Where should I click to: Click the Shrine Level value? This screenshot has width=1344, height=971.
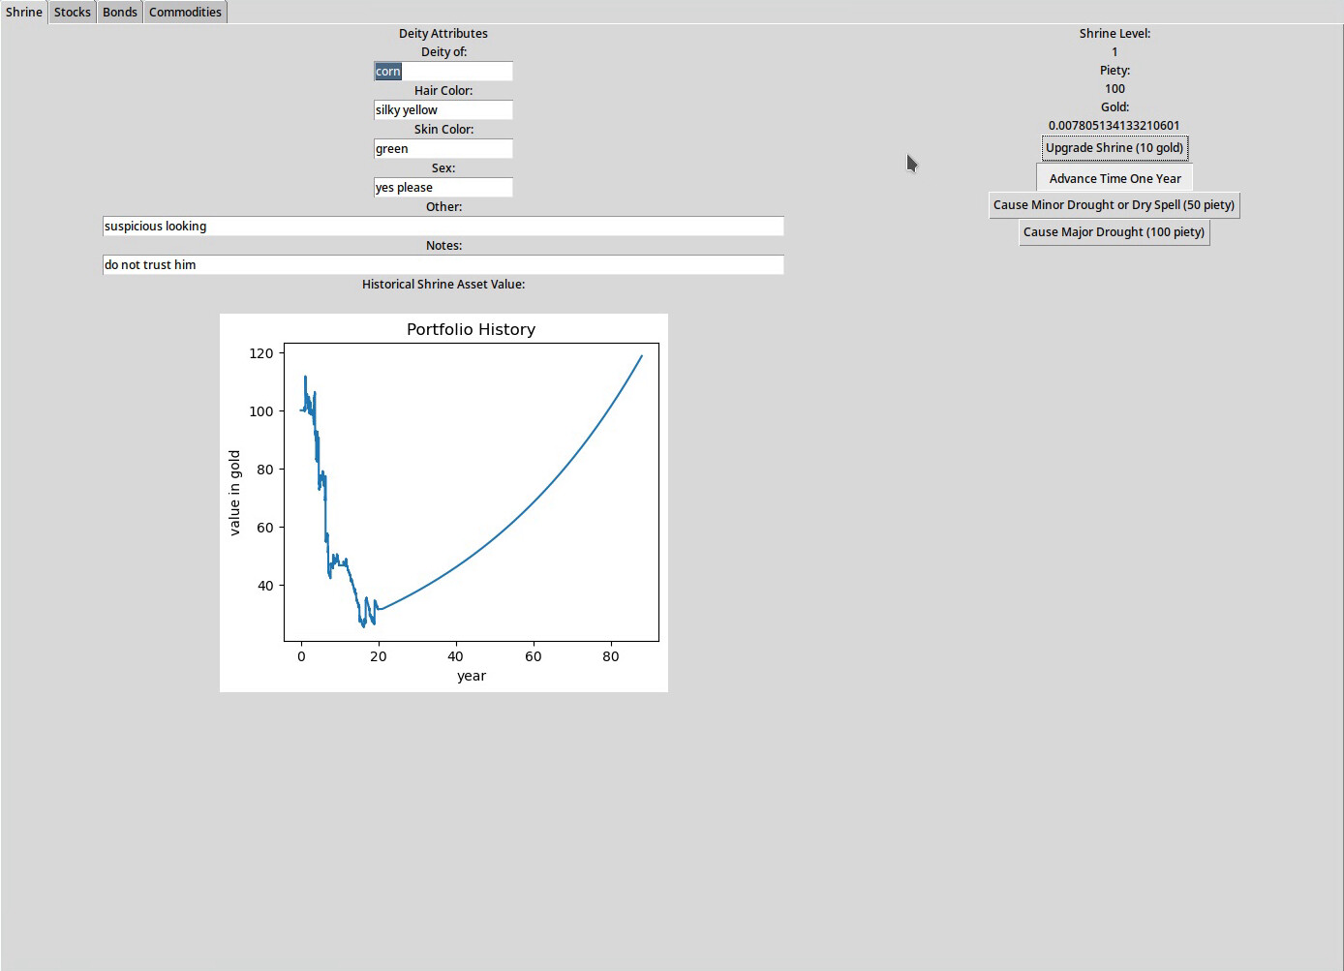click(1115, 51)
